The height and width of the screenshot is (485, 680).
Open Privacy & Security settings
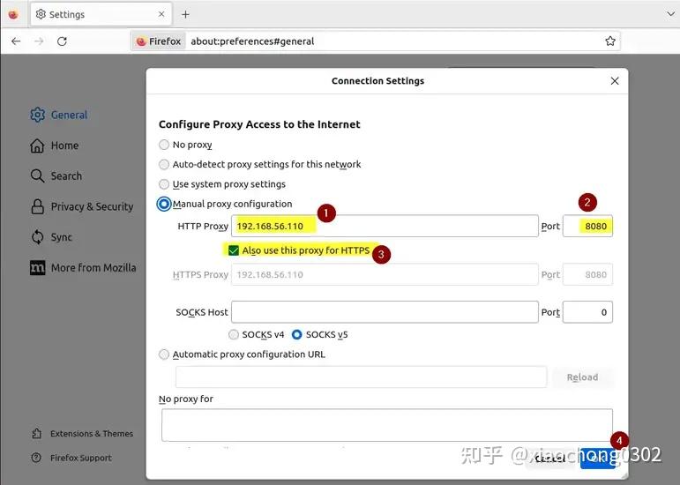coord(82,206)
